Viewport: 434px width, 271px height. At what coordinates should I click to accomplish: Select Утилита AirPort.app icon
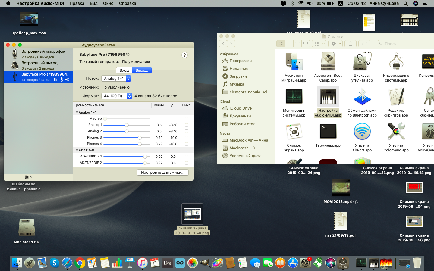coord(362,132)
